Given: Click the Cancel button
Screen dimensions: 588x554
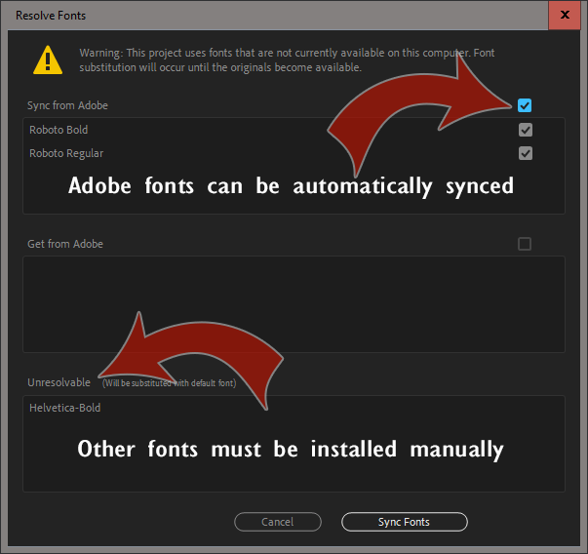Looking at the screenshot, I should pos(278,522).
